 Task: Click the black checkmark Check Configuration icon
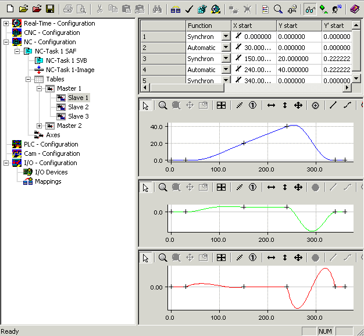coord(189,9)
